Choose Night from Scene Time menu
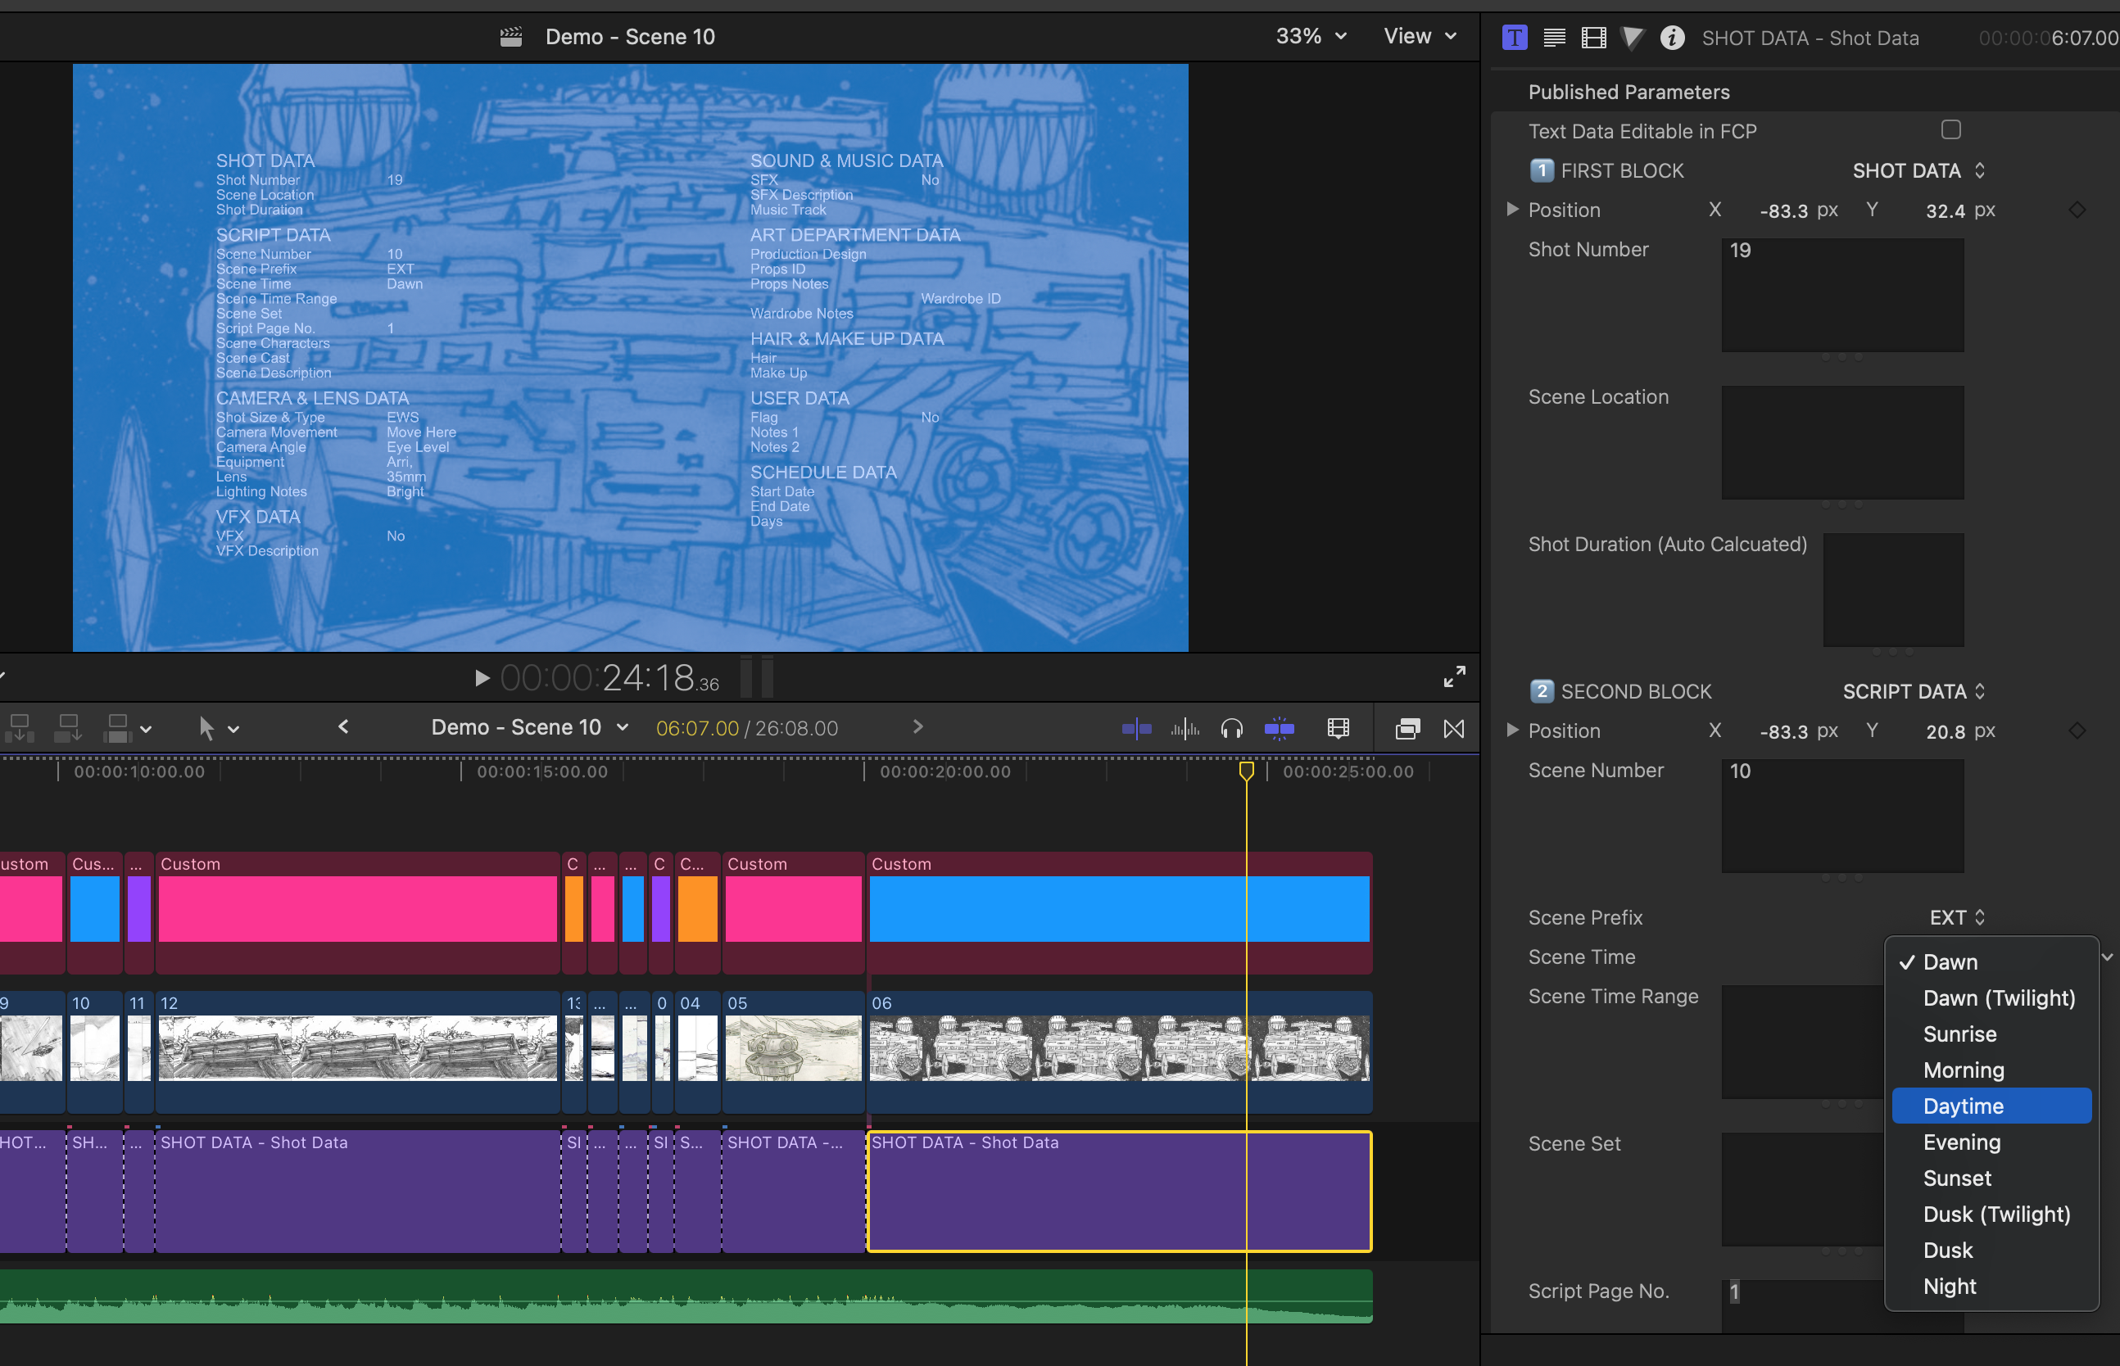The width and height of the screenshot is (2120, 1366). 1992,1287
